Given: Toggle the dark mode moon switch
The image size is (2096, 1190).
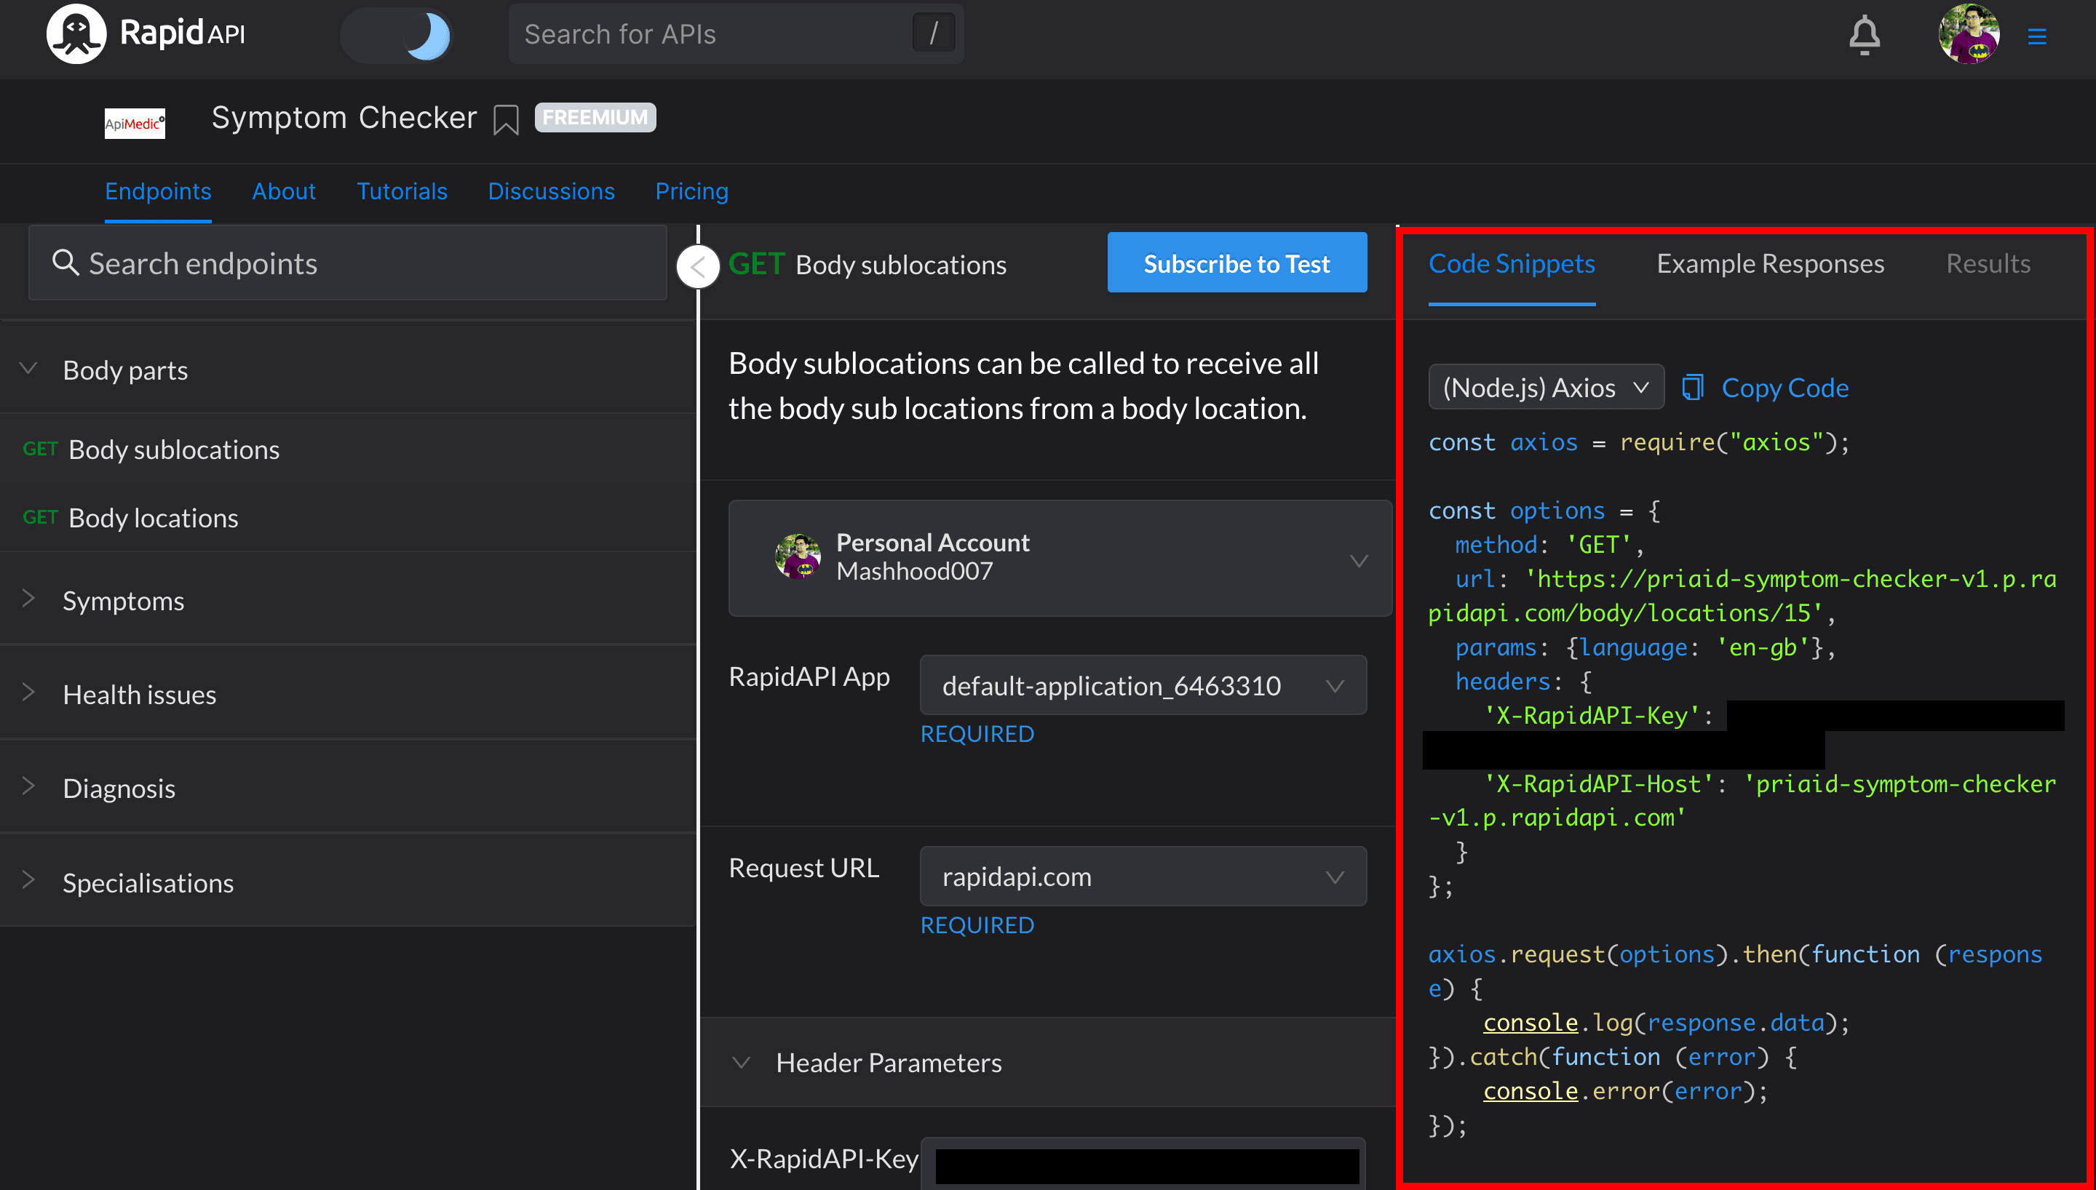Looking at the screenshot, I should (397, 35).
